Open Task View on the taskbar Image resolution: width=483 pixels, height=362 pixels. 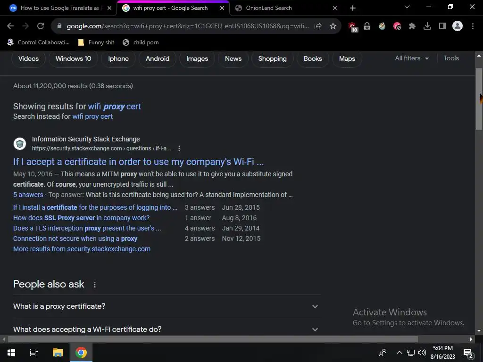(34, 353)
